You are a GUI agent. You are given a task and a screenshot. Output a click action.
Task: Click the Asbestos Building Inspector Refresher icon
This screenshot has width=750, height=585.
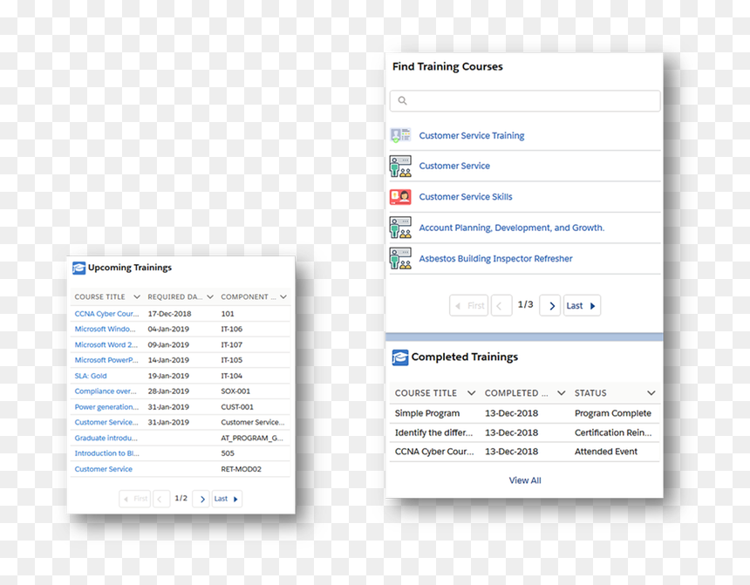click(x=400, y=258)
